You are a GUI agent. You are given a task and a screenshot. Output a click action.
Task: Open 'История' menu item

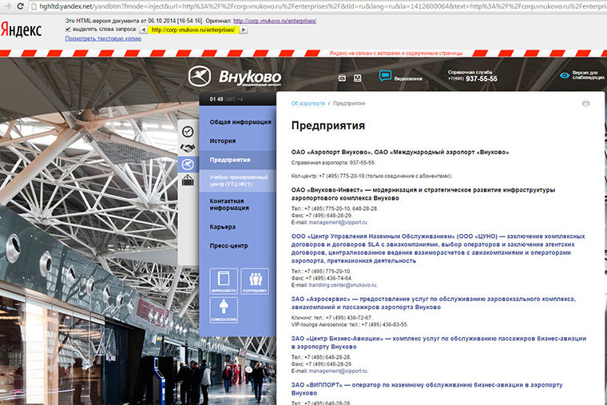click(223, 141)
